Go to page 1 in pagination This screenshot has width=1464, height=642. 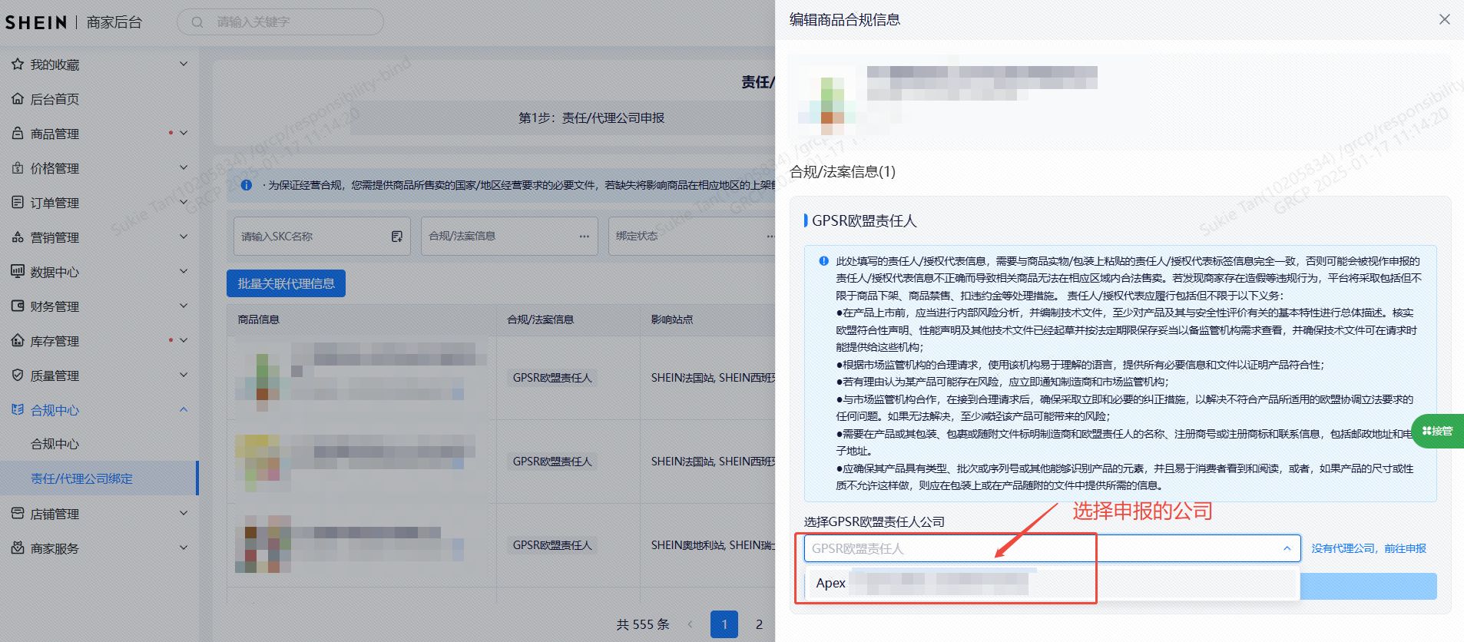(724, 624)
